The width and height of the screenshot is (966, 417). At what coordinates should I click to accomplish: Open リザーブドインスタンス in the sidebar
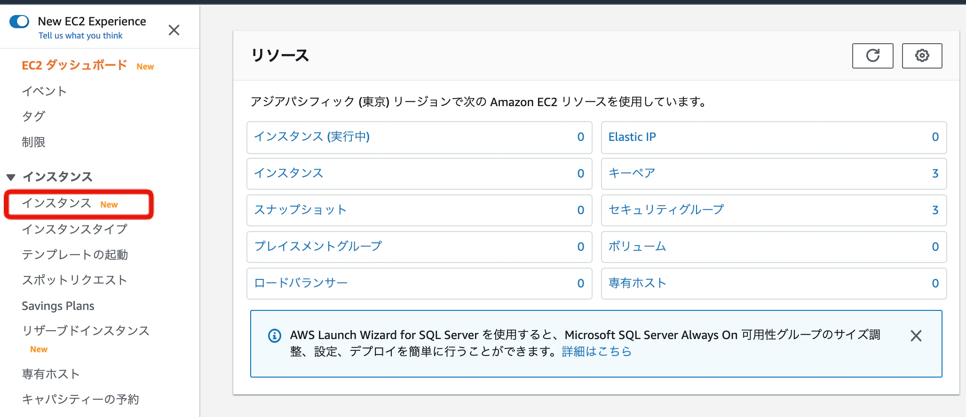(86, 331)
